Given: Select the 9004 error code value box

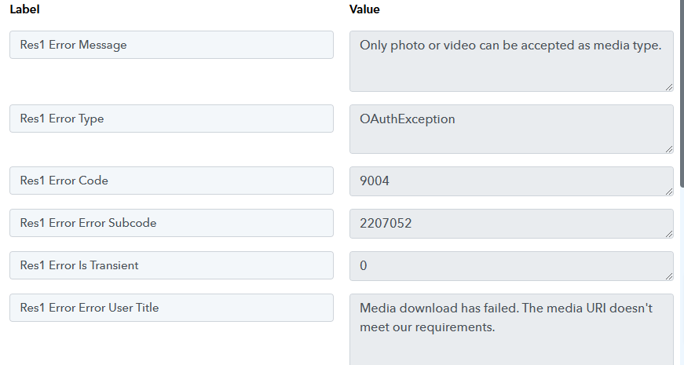Looking at the screenshot, I should point(511,181).
